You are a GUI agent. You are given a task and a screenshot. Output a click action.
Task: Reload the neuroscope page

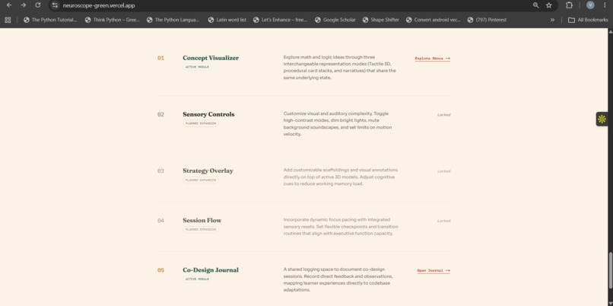pyautogui.click(x=37, y=5)
